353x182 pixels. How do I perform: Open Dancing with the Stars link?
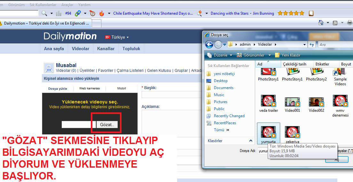(x=229, y=13)
